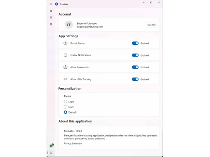Click the Allow Screenshots label
This screenshot has height=157, width=210.
(x=80, y=67)
